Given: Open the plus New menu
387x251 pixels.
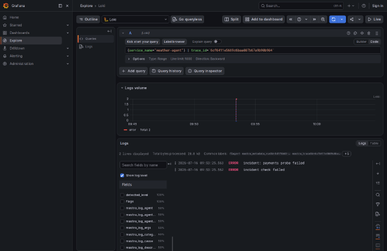Looking at the screenshot, I should 351,6.
